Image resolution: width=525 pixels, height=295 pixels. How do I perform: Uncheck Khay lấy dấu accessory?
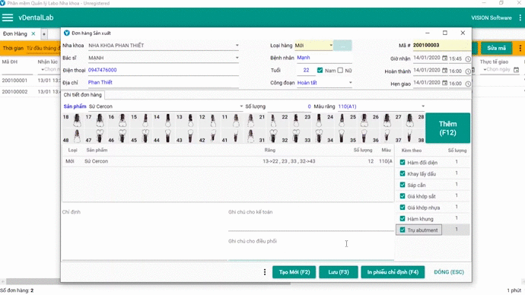pyautogui.click(x=402, y=173)
